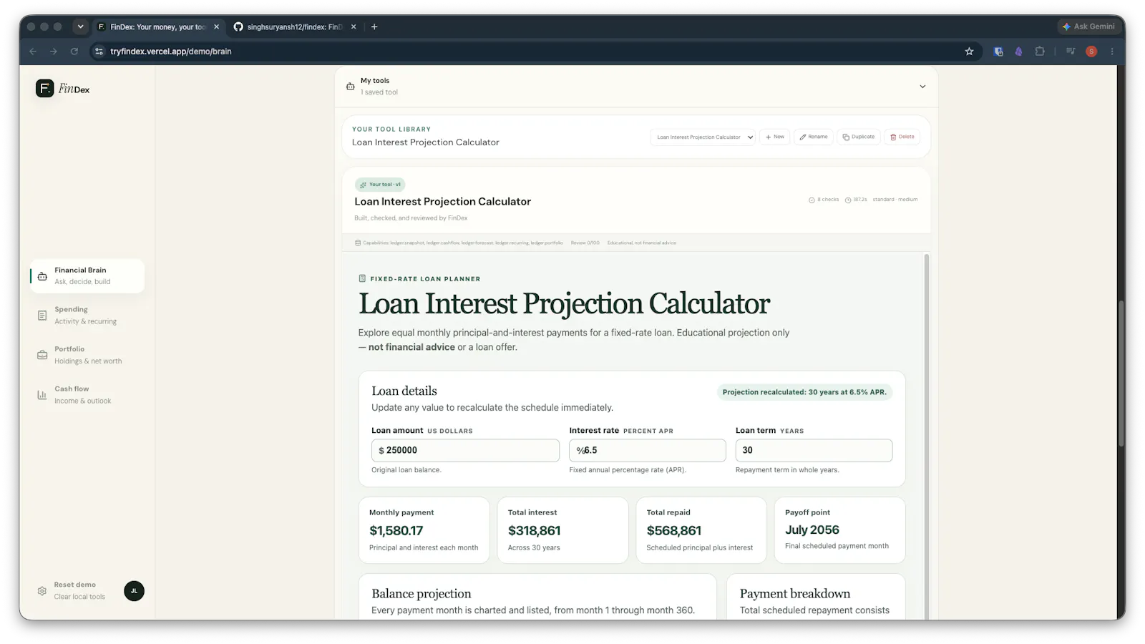Open Cash flow income & outlook
The image size is (1145, 644).
[87, 395]
